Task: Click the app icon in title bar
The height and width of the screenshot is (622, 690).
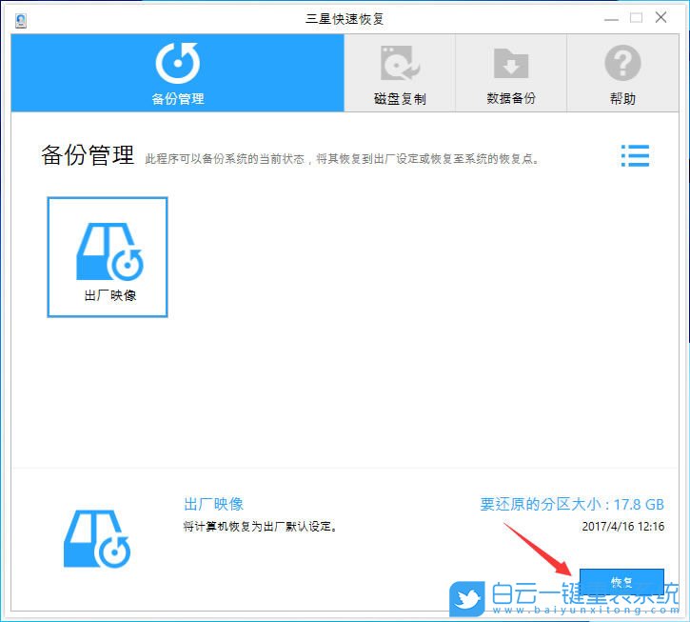Action: [x=21, y=20]
